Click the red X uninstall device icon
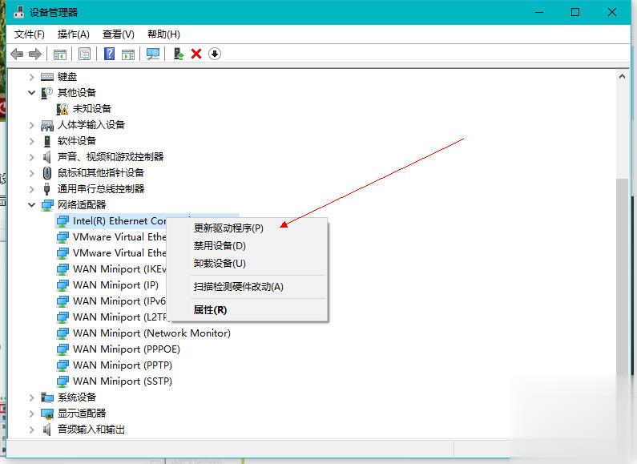637x464 pixels. [196, 54]
